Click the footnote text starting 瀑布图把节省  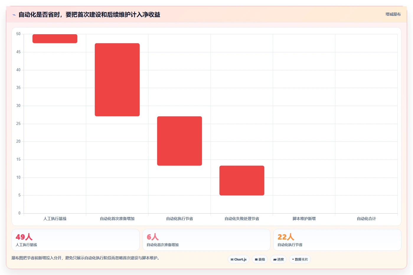coord(86,258)
